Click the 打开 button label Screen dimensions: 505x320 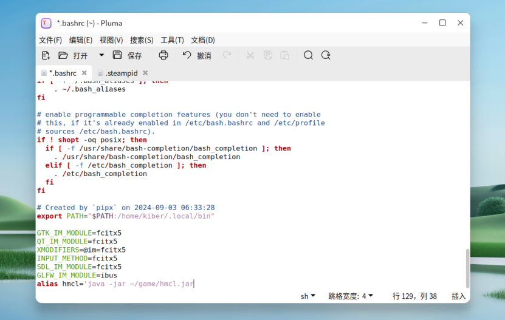pos(80,56)
